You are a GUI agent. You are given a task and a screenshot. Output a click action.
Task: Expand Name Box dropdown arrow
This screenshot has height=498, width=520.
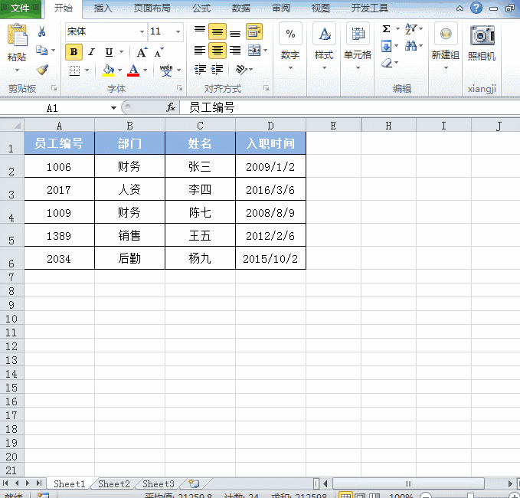click(x=114, y=108)
